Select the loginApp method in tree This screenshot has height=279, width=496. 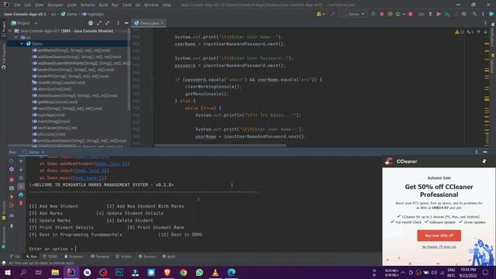pos(48,115)
